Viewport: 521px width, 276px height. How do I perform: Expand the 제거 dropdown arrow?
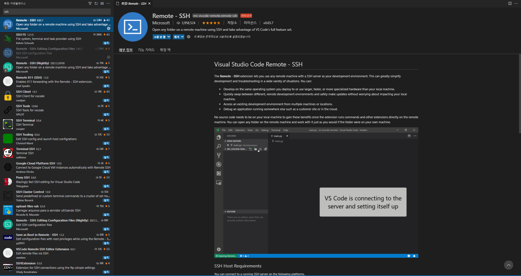pos(182,37)
